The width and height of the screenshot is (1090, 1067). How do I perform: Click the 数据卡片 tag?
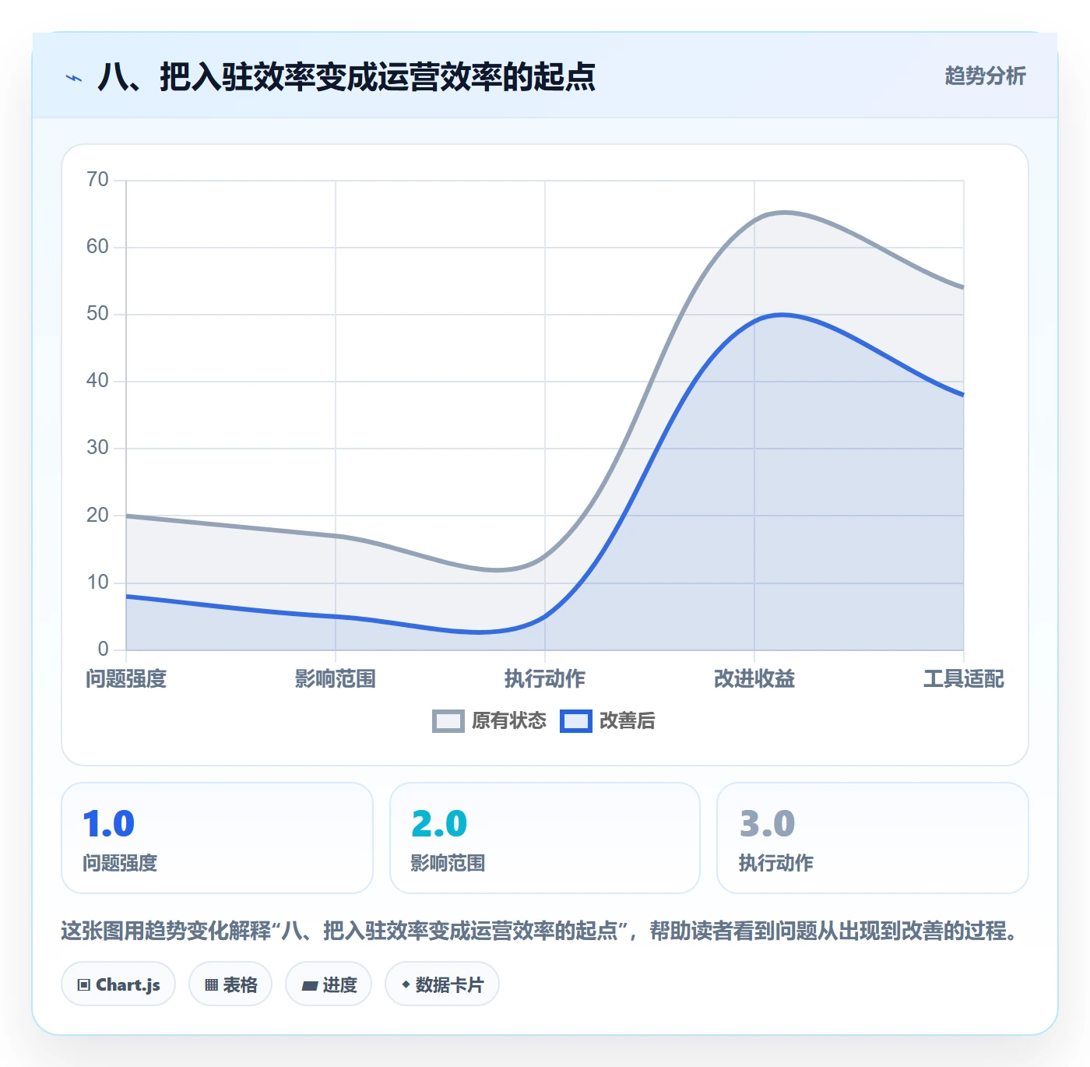tap(442, 984)
